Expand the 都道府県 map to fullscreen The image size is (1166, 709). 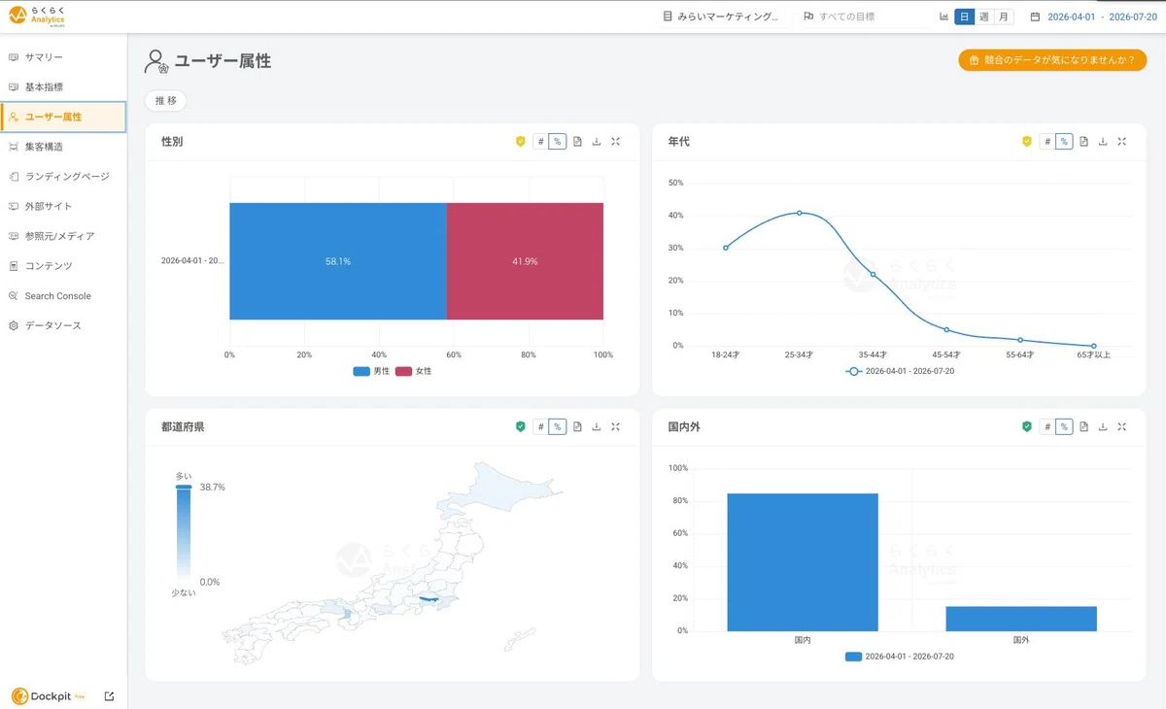coord(616,426)
